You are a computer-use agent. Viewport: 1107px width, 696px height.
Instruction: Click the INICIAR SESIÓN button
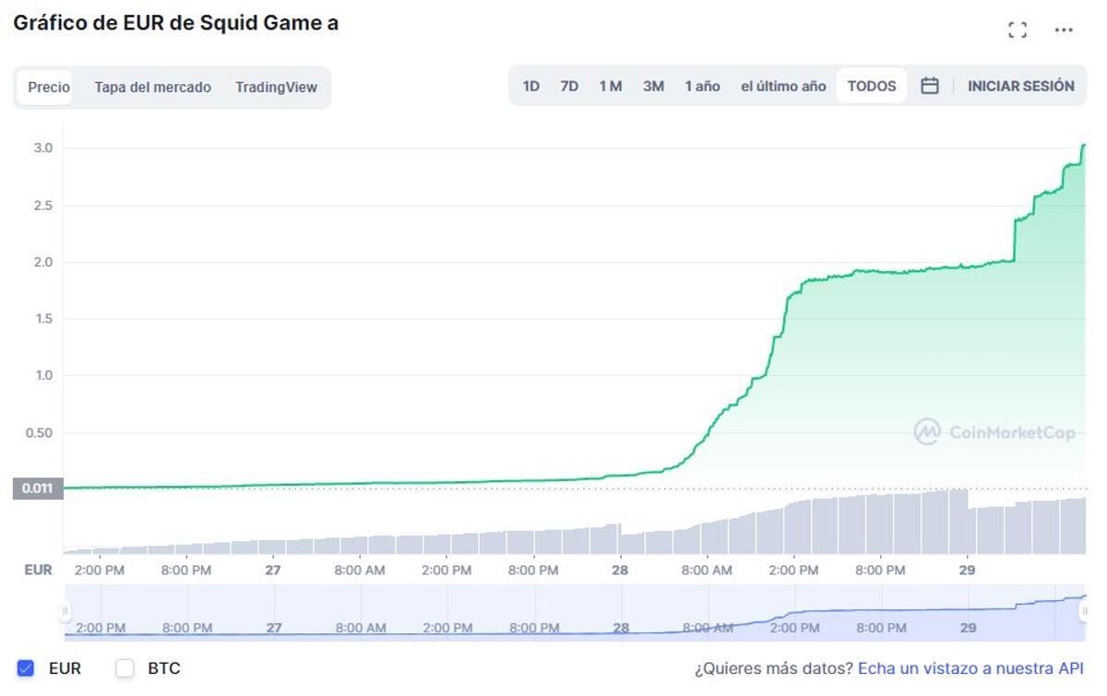1020,85
